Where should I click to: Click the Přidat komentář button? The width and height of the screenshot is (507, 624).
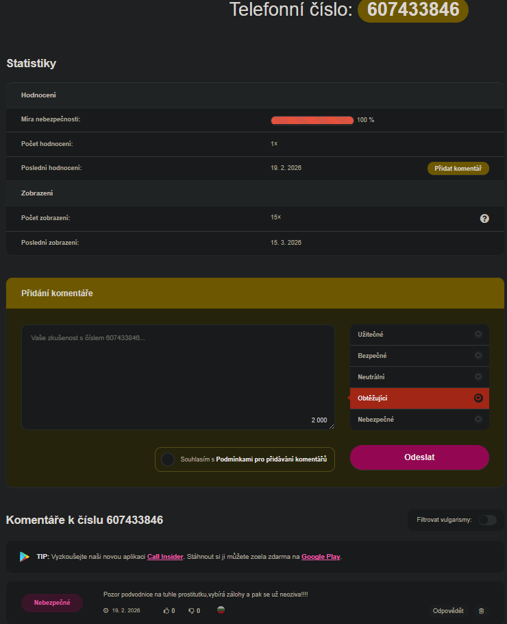pos(458,169)
